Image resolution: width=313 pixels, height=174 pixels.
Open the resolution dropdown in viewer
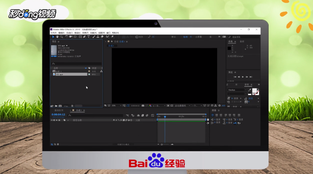click(159, 106)
